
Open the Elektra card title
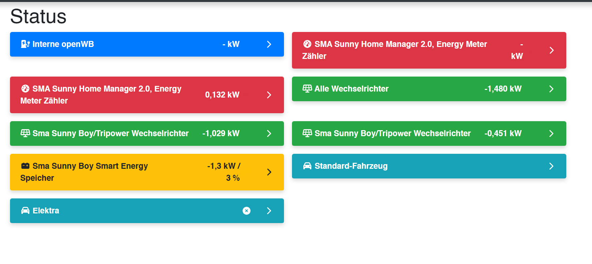(x=46, y=211)
